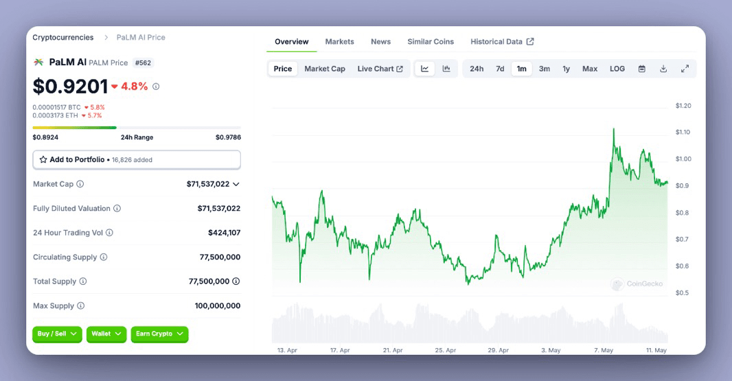Go to Cryptocurrencies breadcrumb link
Image resolution: width=732 pixels, height=381 pixels.
click(x=63, y=37)
